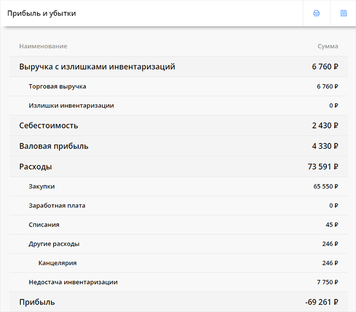Click the 2 430 ₽ cost value
Viewport: 356px width, 312px height.
325,126
